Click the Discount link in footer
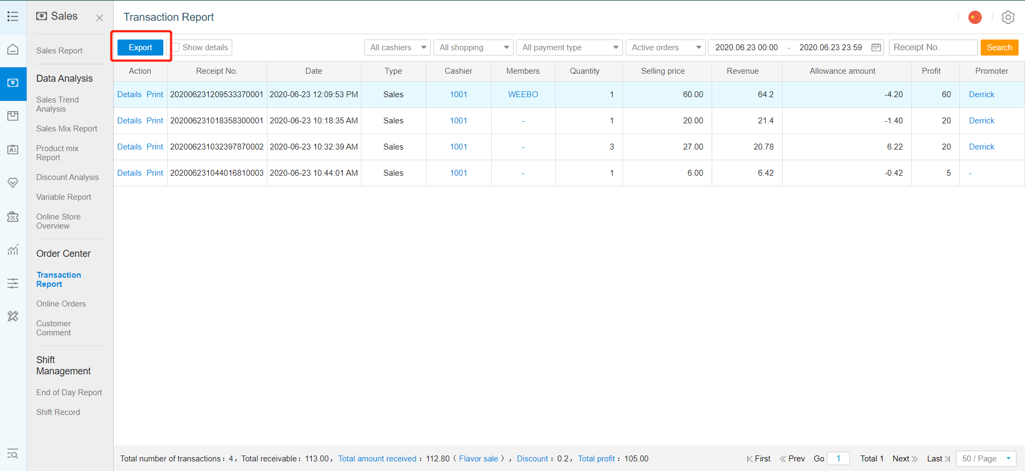Image resolution: width=1025 pixels, height=471 pixels. point(532,459)
